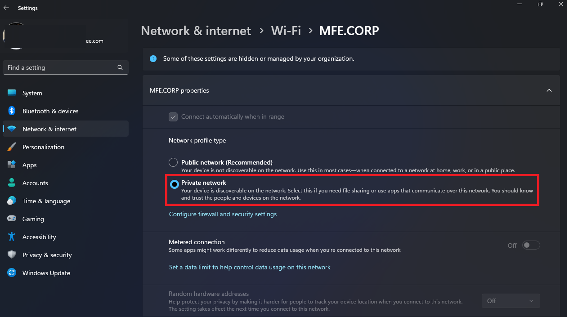Click Network & internet breadcrumb link
The width and height of the screenshot is (569, 317).
point(196,31)
